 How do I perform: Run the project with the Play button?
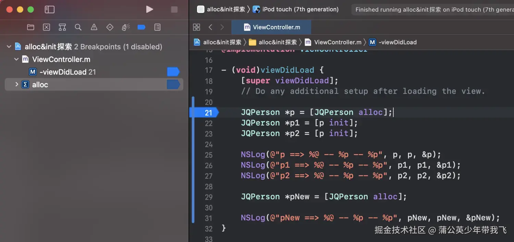[x=149, y=10]
